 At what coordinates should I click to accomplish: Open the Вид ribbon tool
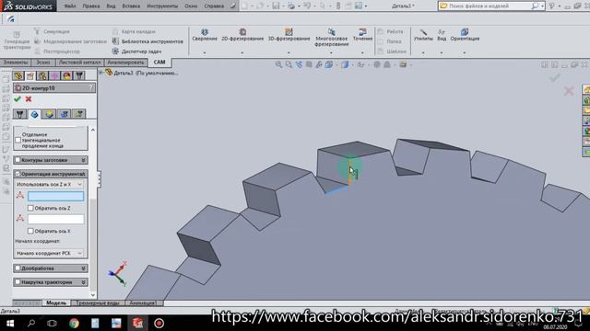click(x=442, y=35)
